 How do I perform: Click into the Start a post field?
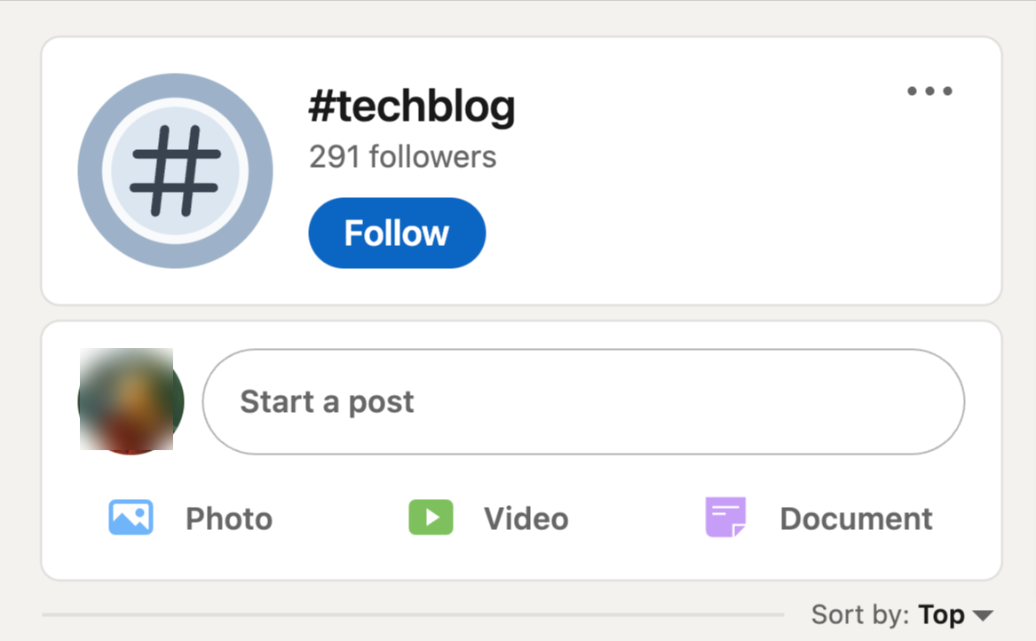[x=582, y=402]
